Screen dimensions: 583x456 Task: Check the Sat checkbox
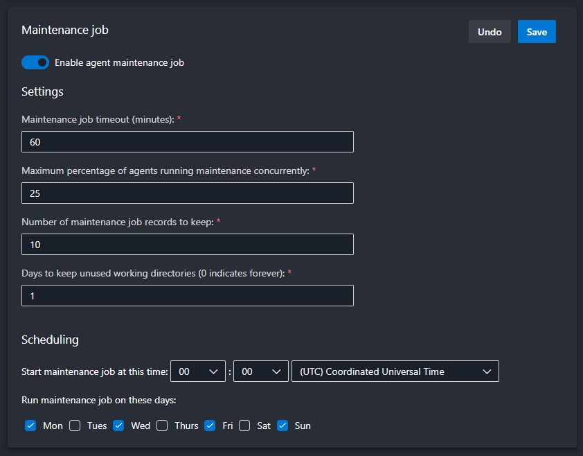click(244, 426)
